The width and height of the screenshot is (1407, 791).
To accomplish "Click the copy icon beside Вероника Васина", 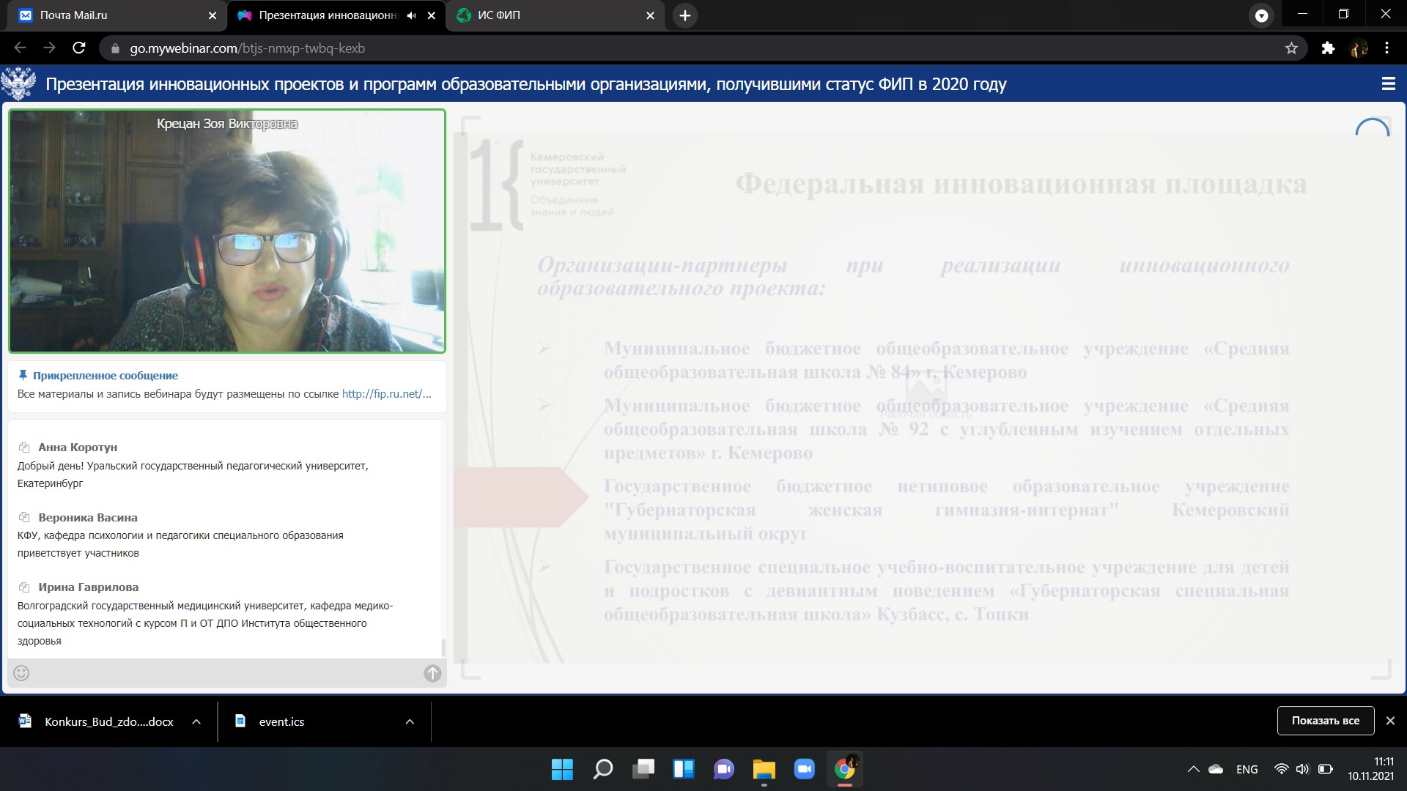I will (24, 518).
